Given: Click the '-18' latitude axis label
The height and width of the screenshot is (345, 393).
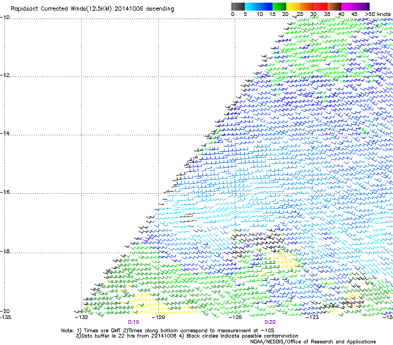Looking at the screenshot, I should (x=5, y=252).
